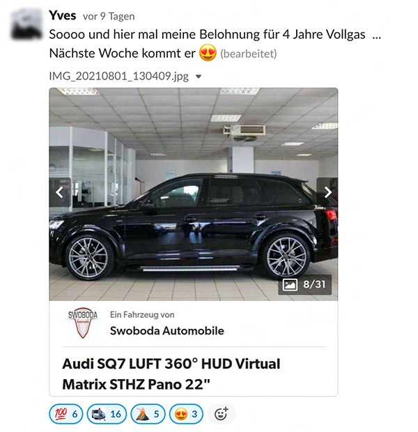Show the next car photo
Screen dimensions: 418x432
pyautogui.click(x=327, y=192)
